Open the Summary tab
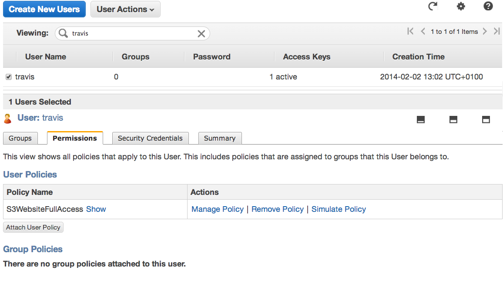Image resolution: width=503 pixels, height=283 pixels. (220, 138)
